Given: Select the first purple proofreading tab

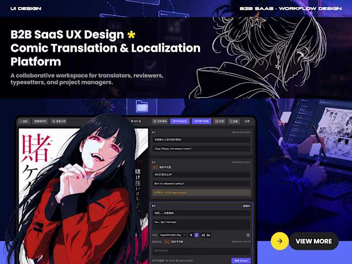Looking at the screenshot, I should (x=180, y=121).
